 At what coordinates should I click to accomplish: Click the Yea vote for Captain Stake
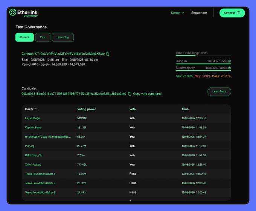(x=132, y=127)
